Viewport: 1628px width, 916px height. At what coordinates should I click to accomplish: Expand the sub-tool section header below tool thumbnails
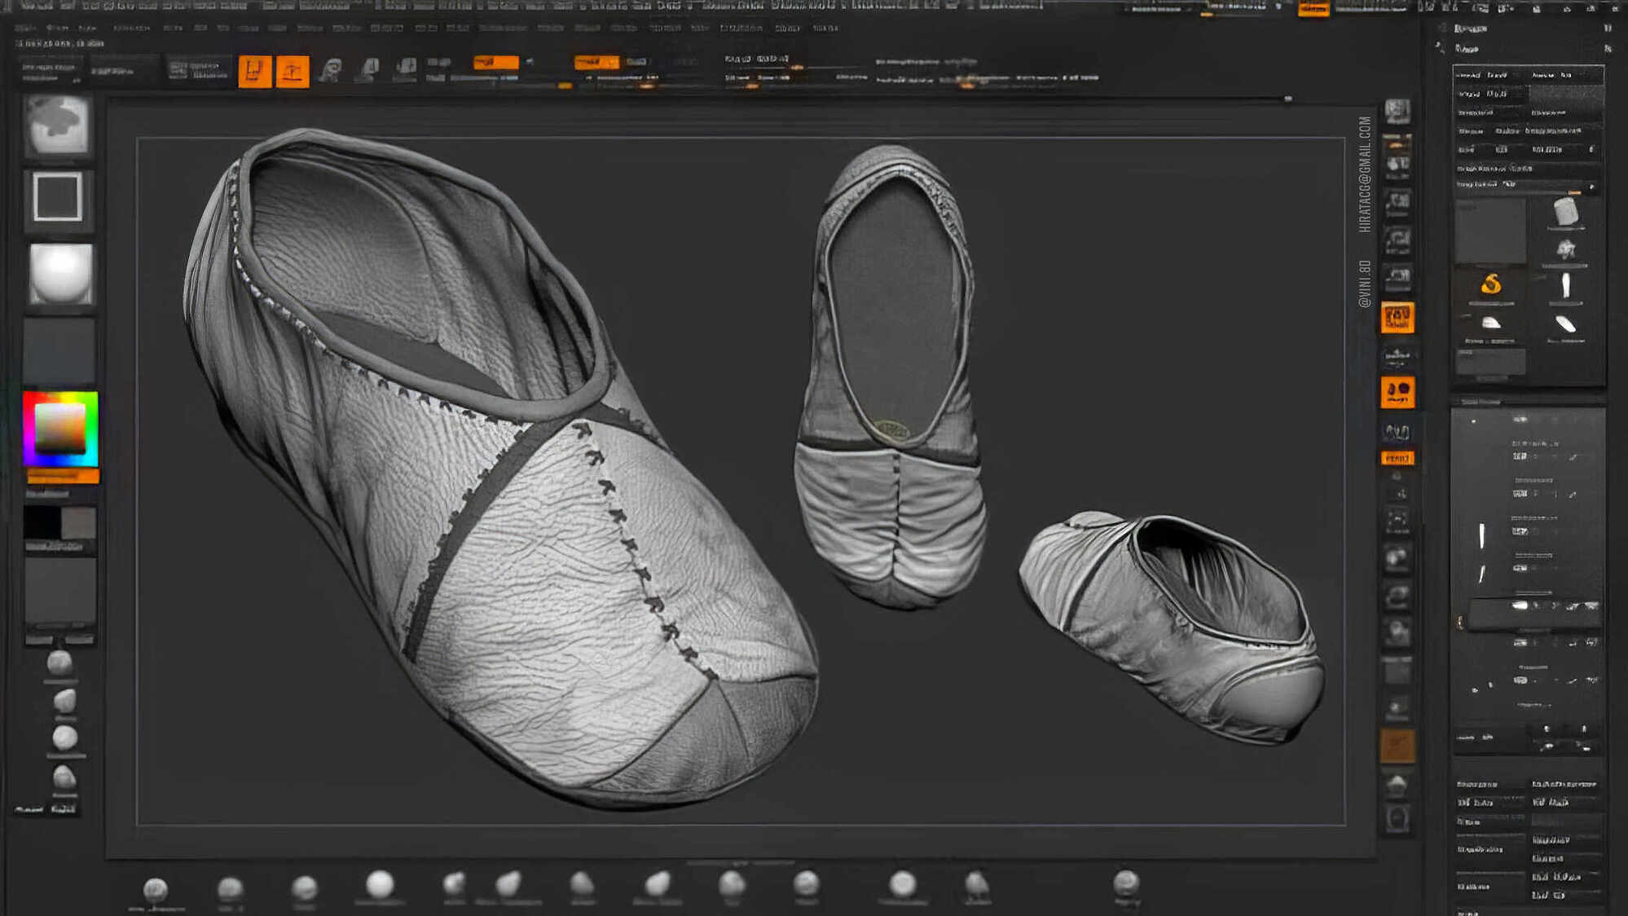click(1481, 402)
